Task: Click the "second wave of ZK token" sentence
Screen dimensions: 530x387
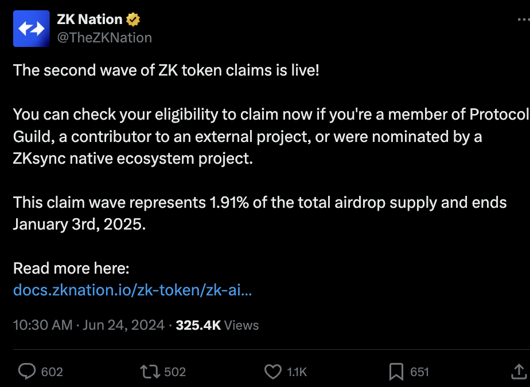Action: pyautogui.click(x=166, y=70)
